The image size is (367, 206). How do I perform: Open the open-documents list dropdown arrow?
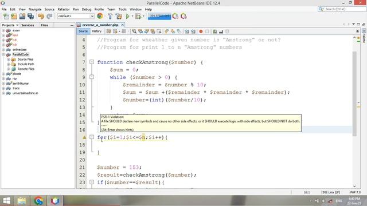click(353, 24)
